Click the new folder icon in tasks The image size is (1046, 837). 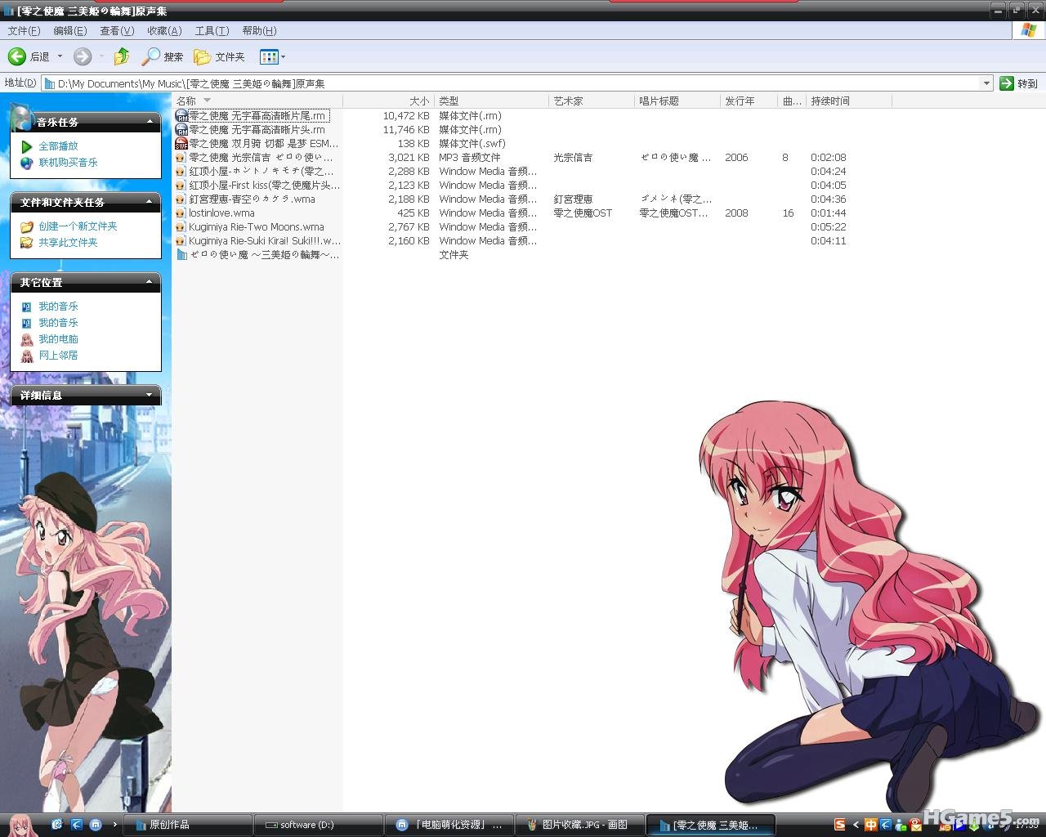(26, 226)
